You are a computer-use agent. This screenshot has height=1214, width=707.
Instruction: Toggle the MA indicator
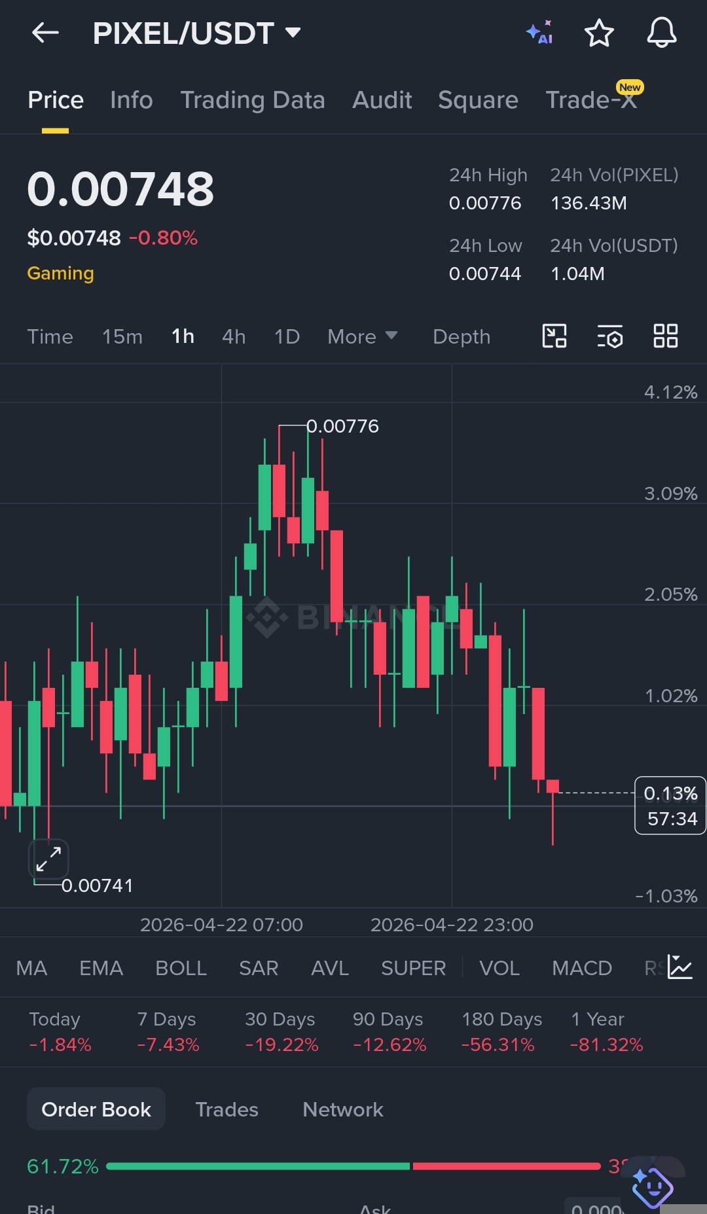pyautogui.click(x=31, y=968)
